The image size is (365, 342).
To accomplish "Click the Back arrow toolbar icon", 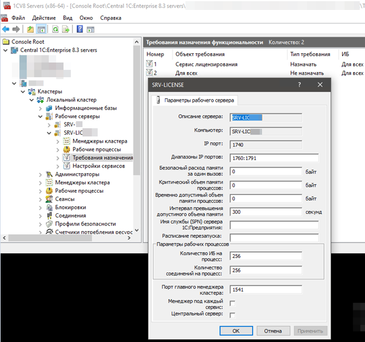I will click(x=6, y=29).
